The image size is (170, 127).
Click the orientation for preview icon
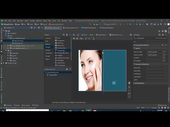pyautogui.click(x=78, y=35)
